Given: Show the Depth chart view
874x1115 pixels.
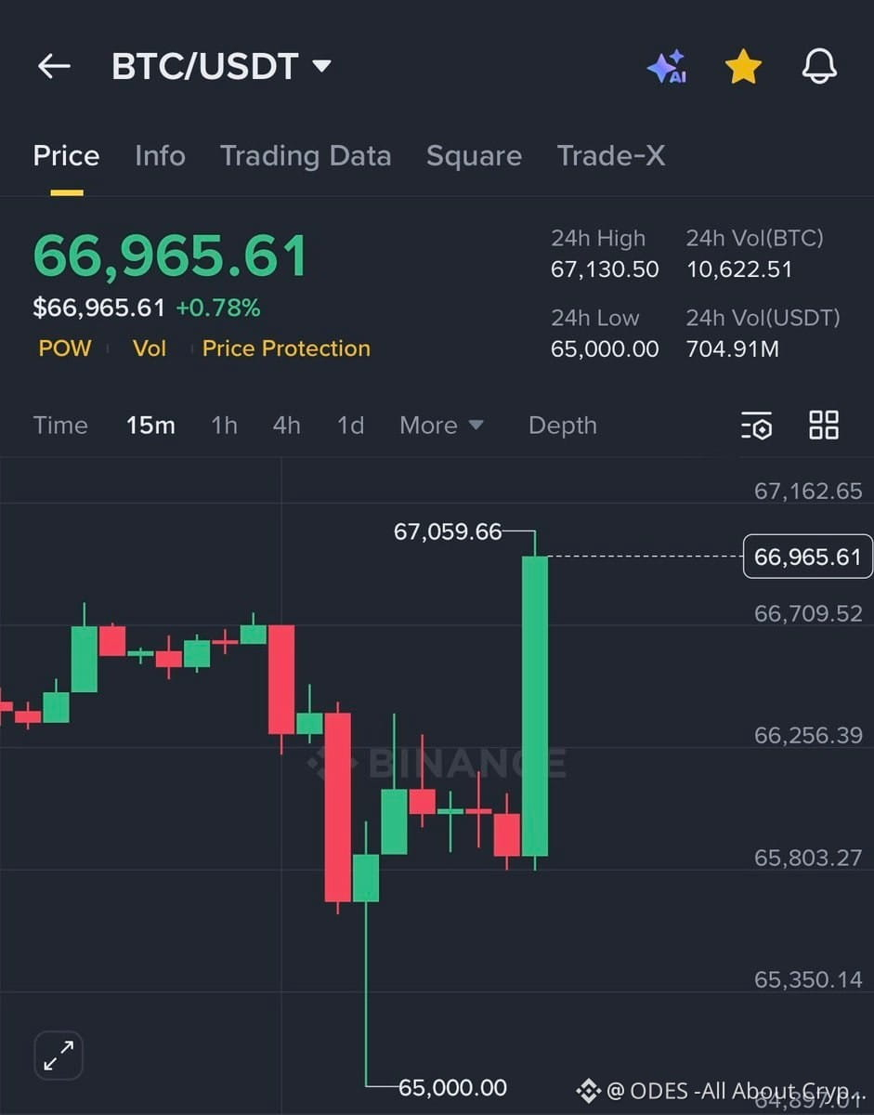Looking at the screenshot, I should 563,426.
